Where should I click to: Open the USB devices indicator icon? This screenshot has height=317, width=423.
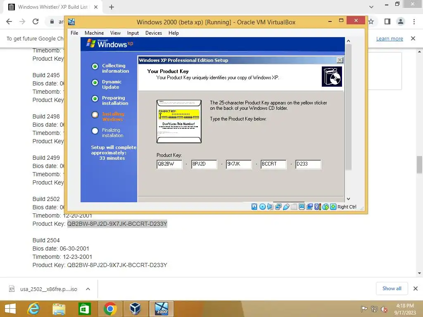pyautogui.click(x=286, y=207)
